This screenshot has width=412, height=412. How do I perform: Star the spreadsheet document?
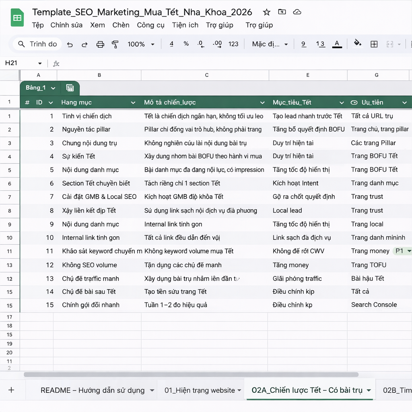(266, 12)
